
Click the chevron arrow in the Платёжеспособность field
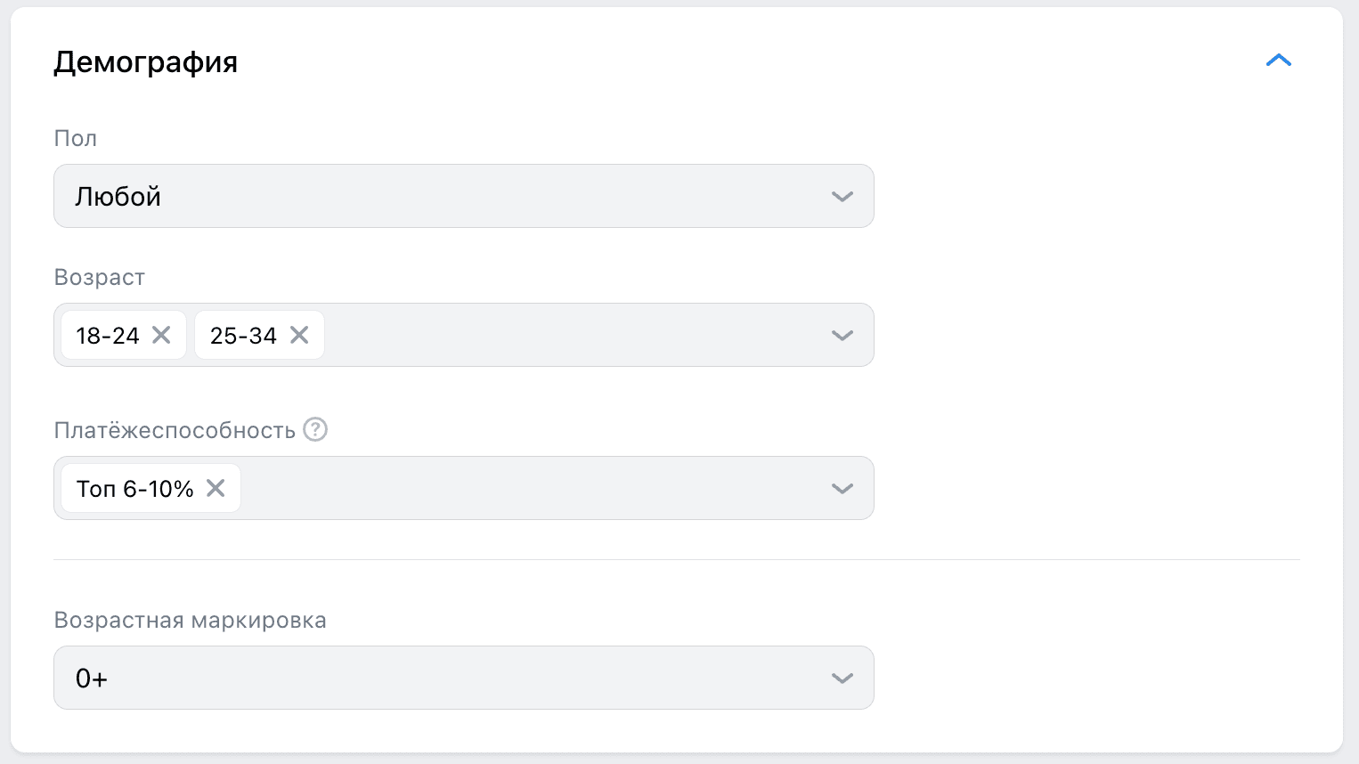tap(842, 488)
